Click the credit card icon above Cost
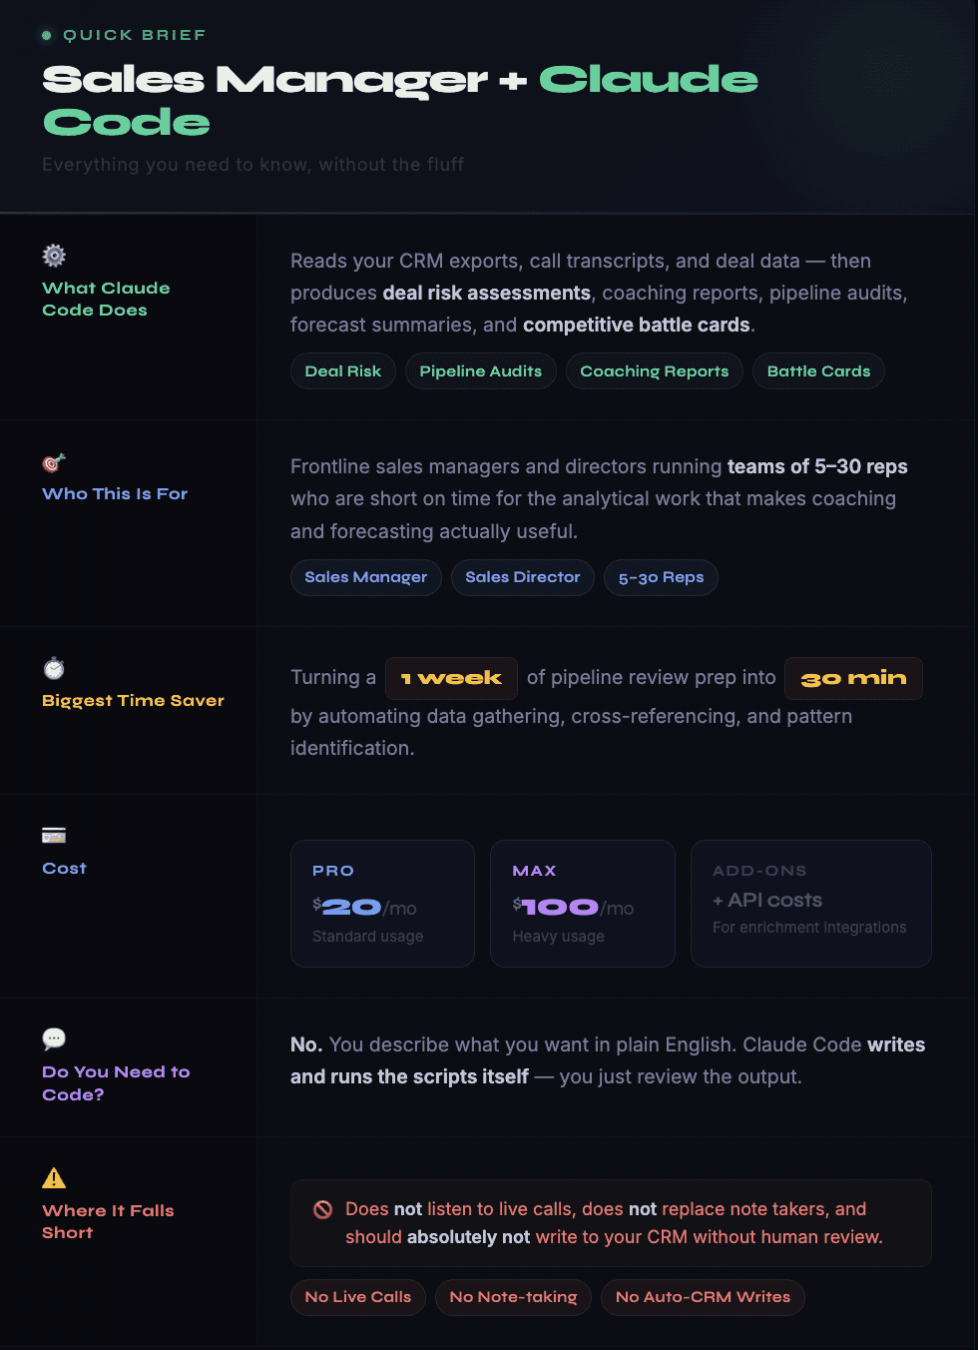This screenshot has width=978, height=1350. click(54, 836)
